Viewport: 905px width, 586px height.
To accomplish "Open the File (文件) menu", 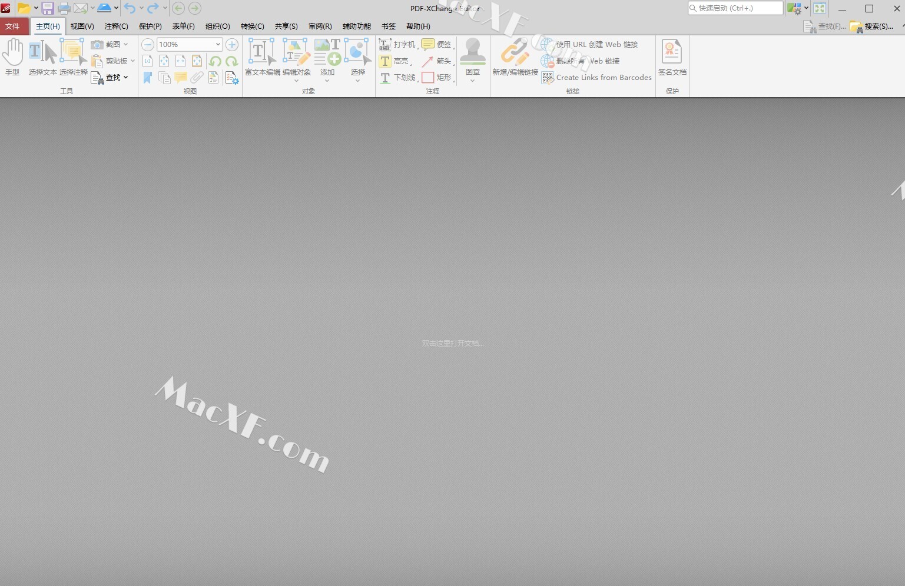I will pos(12,26).
